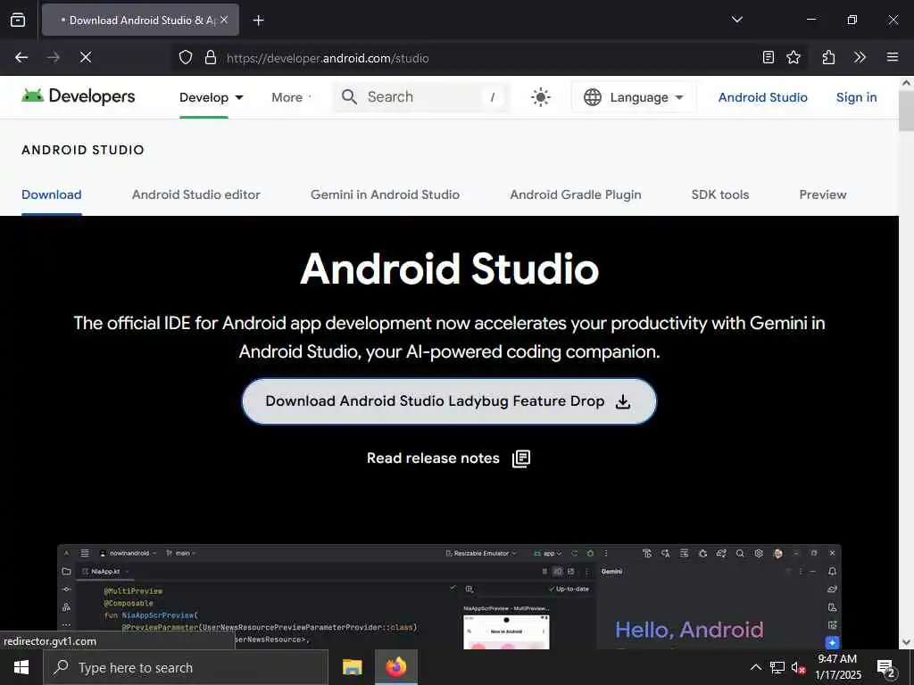Screen dimensions: 914x685
Task: Show hidden system tray icons
Action: click(x=755, y=667)
